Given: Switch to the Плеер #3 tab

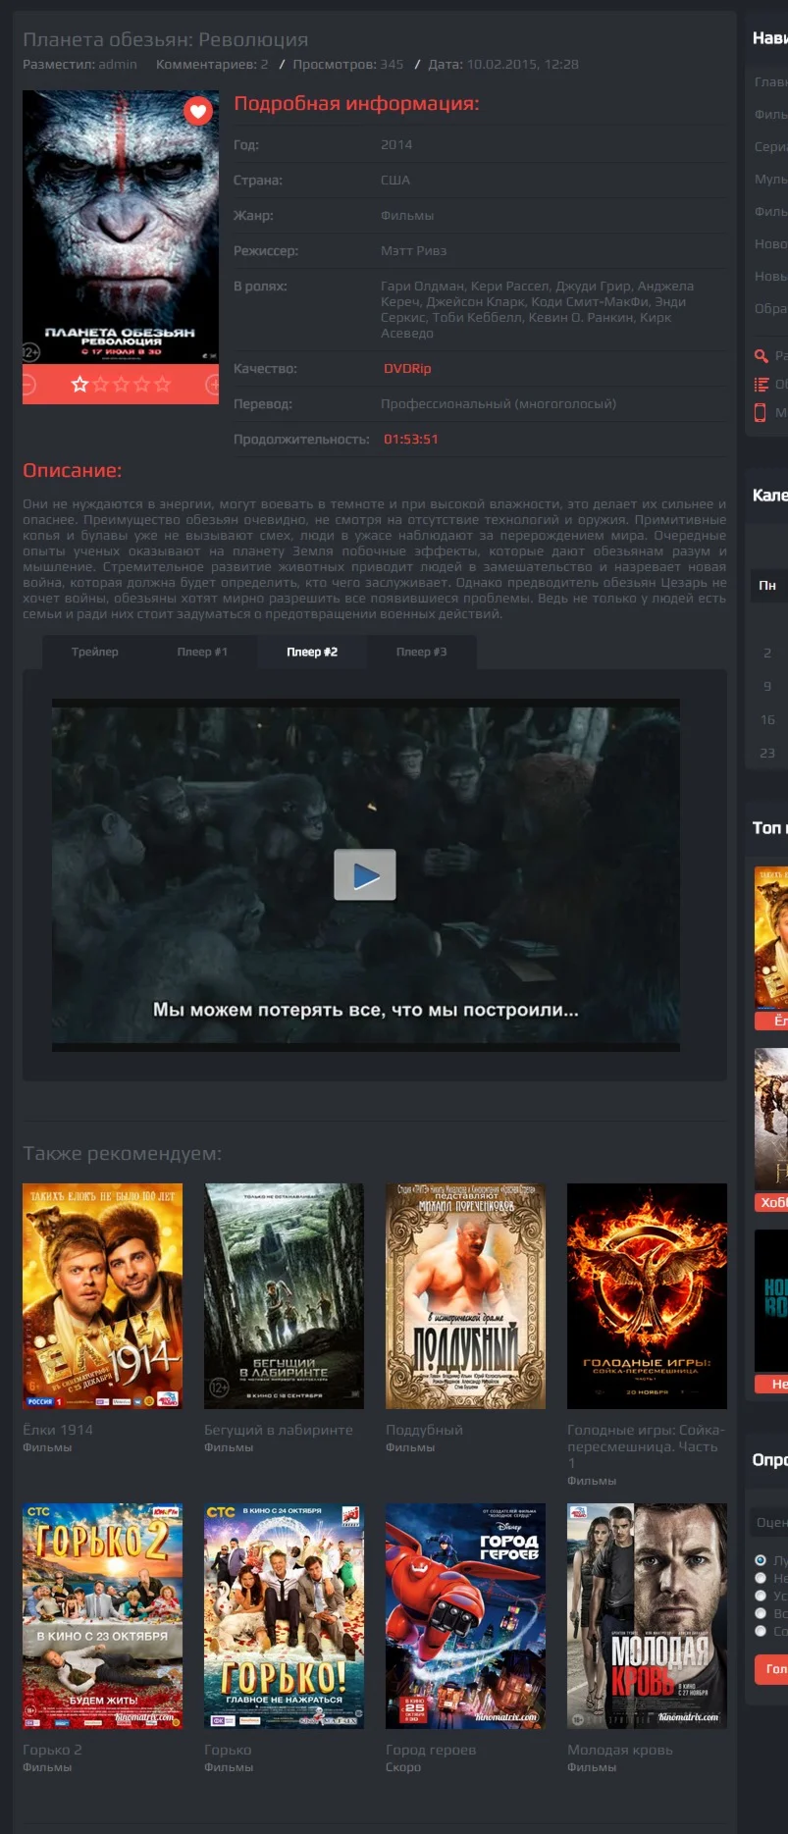Looking at the screenshot, I should pos(421,652).
